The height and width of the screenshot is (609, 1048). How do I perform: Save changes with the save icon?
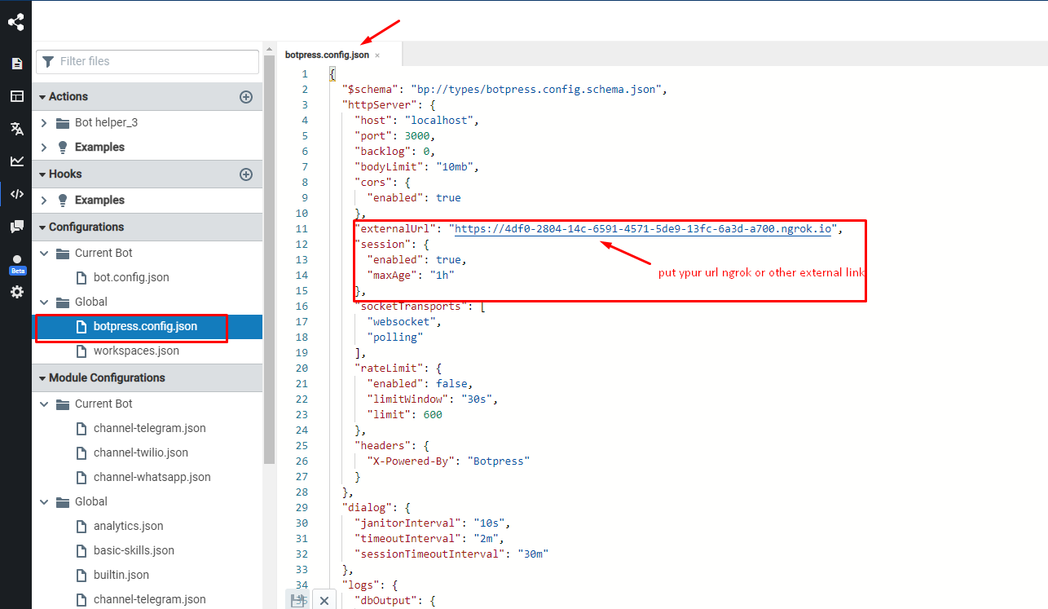tap(297, 600)
